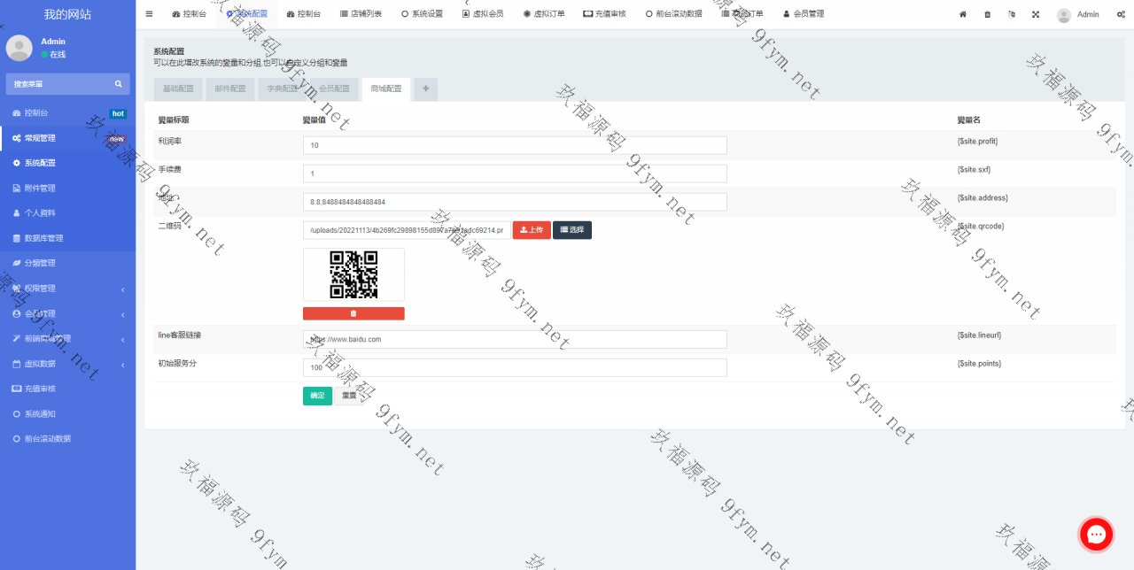Click the {$site.profit} variable name
This screenshot has width=1134, height=570.
pyautogui.click(x=977, y=142)
